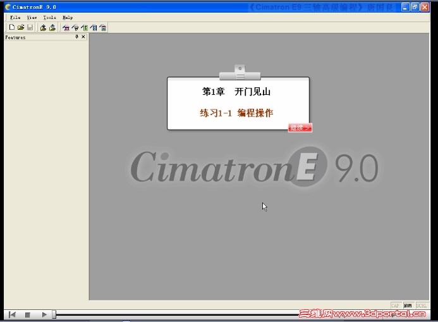Viewport: 438px width, 322px height.
Task: Close the CimatronE 9.0 window
Action: 425,7
